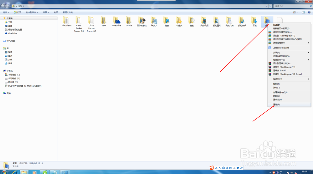Click the forward navigation arrow
This screenshot has width=313, height=174.
(x=7, y=6)
